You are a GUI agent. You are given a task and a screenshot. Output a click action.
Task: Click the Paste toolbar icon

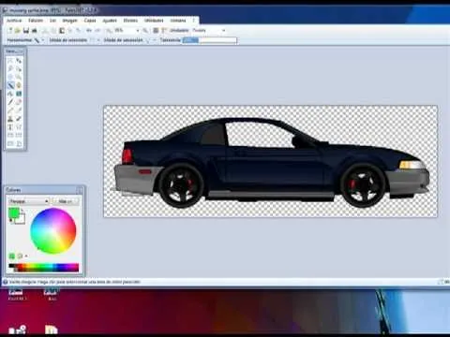click(62, 30)
